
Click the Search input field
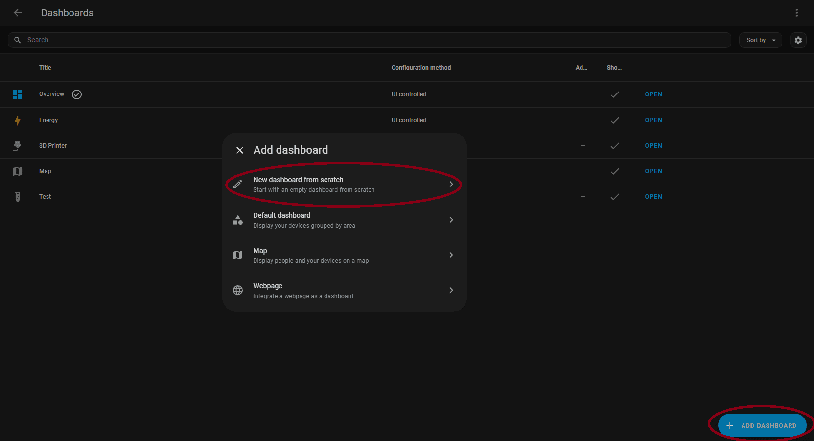367,40
